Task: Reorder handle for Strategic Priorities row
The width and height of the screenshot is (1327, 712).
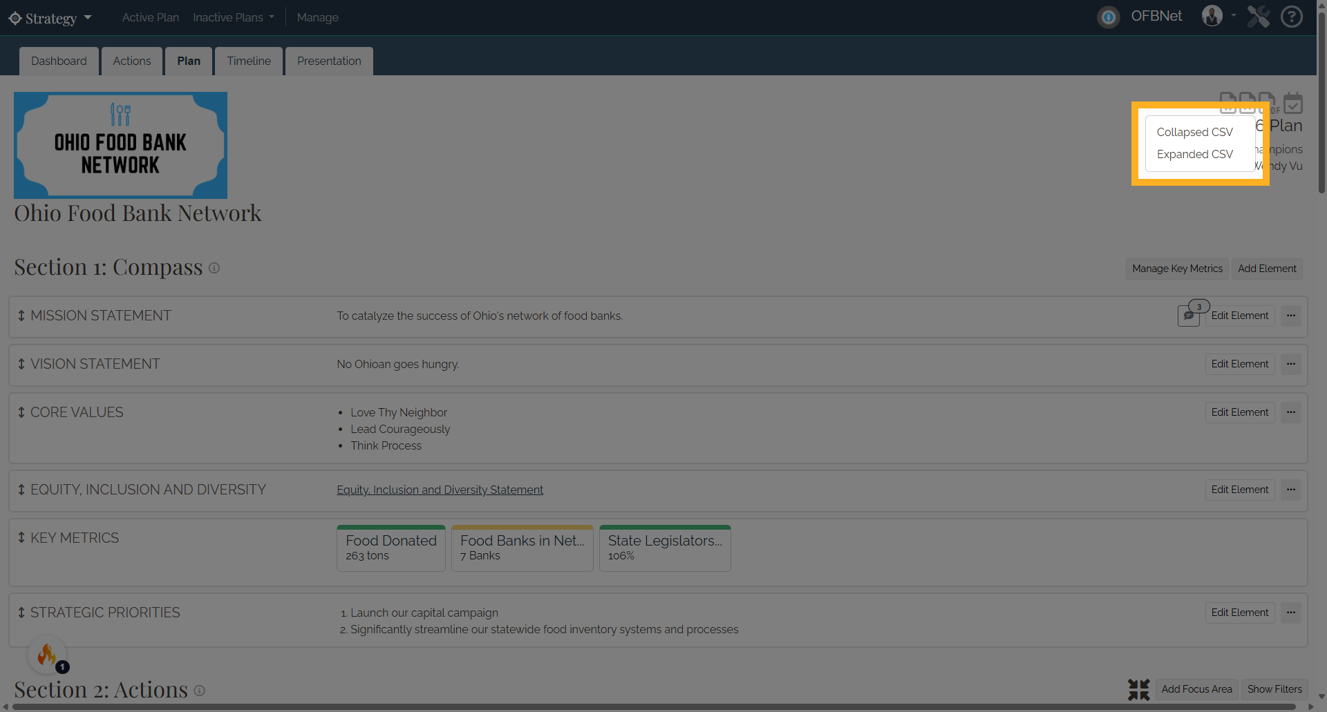Action: point(21,613)
